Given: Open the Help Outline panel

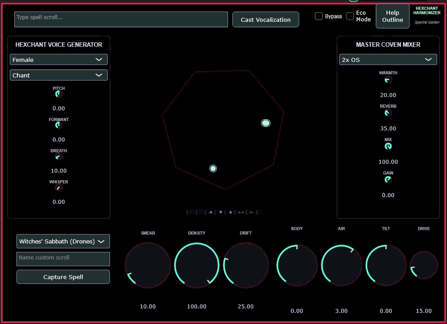Looking at the screenshot, I should (x=392, y=16).
